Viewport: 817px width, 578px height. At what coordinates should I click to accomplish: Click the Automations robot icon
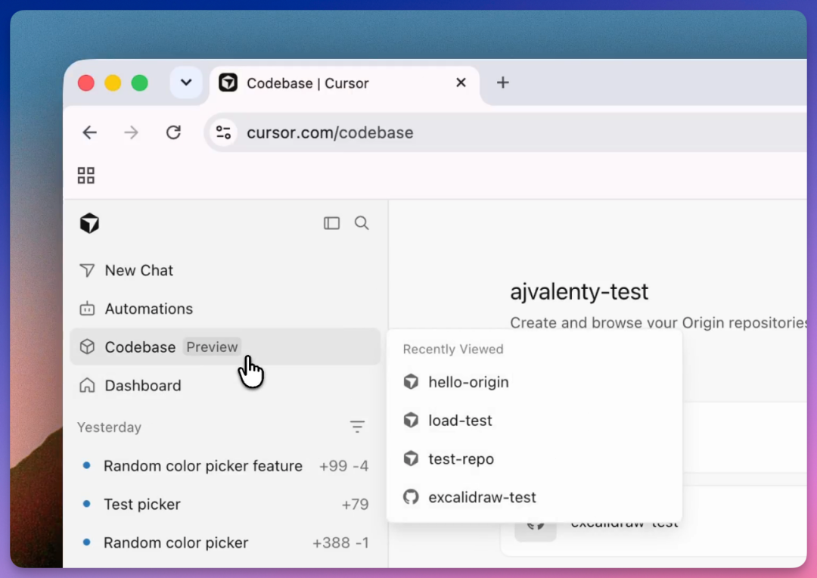point(87,309)
